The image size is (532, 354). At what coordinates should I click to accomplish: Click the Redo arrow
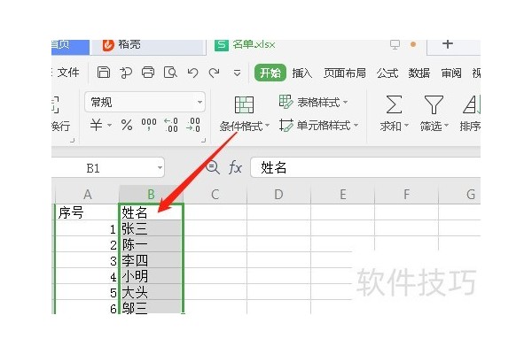click(x=214, y=73)
